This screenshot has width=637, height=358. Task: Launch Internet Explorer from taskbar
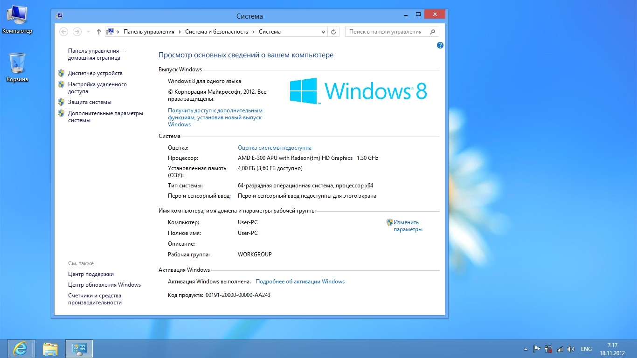[20, 349]
